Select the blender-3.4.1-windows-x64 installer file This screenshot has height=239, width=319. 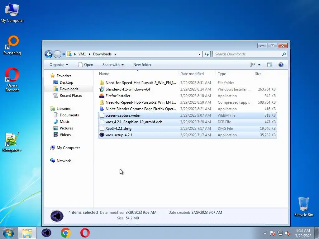187,89
